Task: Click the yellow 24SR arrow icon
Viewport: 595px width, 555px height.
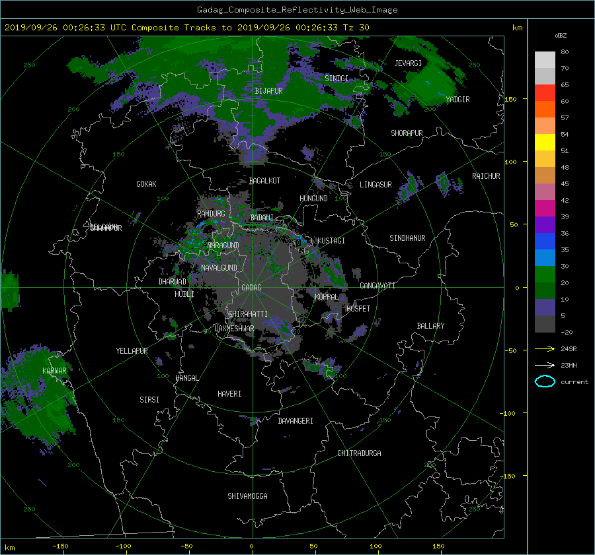Action: tap(545, 348)
